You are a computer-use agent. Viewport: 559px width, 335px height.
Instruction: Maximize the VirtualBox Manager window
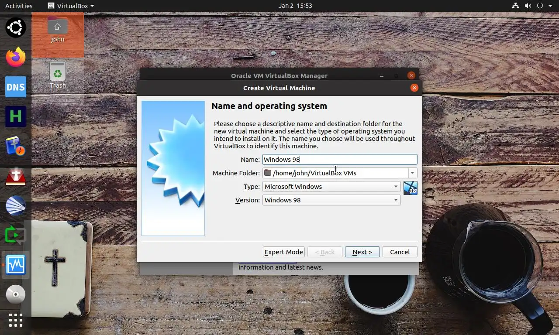coord(397,75)
